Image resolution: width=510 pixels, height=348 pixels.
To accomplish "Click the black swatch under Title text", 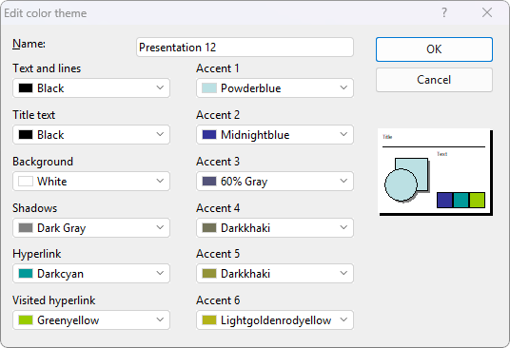I will tap(26, 134).
